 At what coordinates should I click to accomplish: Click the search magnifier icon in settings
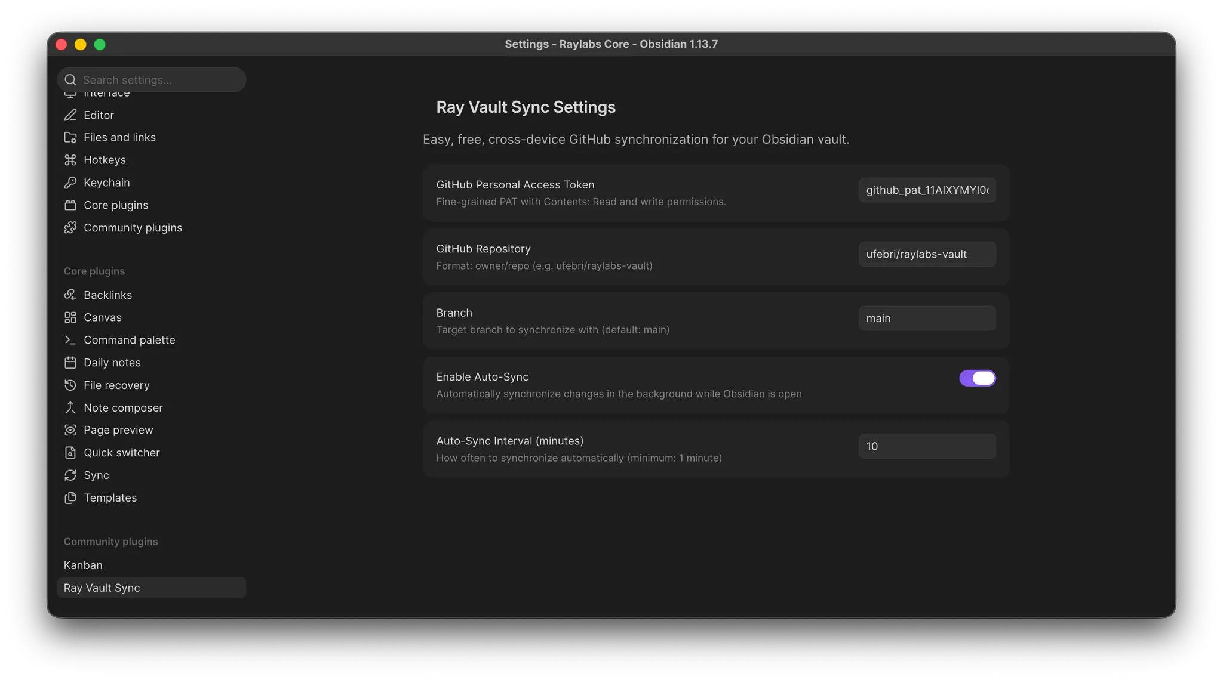tap(70, 80)
